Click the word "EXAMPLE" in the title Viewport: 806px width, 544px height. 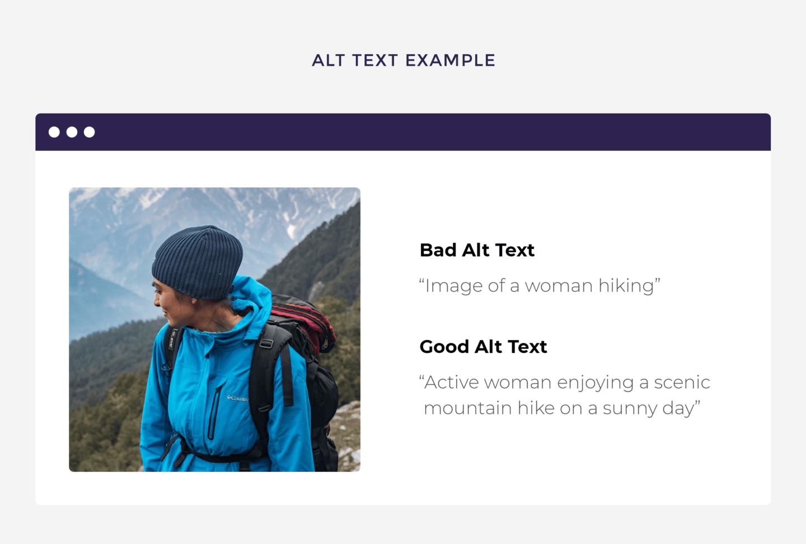click(x=450, y=60)
